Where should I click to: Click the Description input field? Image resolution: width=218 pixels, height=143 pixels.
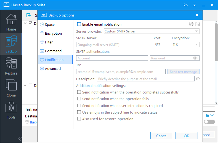pyautogui.click(x=146, y=79)
